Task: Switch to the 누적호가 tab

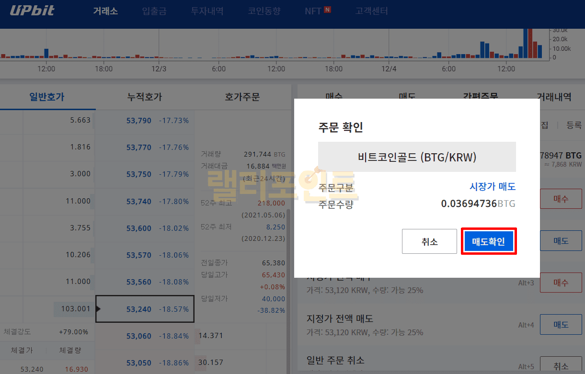Action: [x=145, y=97]
